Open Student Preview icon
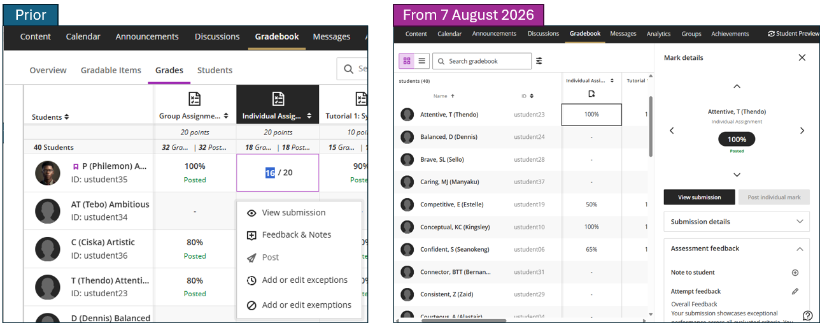 (772, 34)
